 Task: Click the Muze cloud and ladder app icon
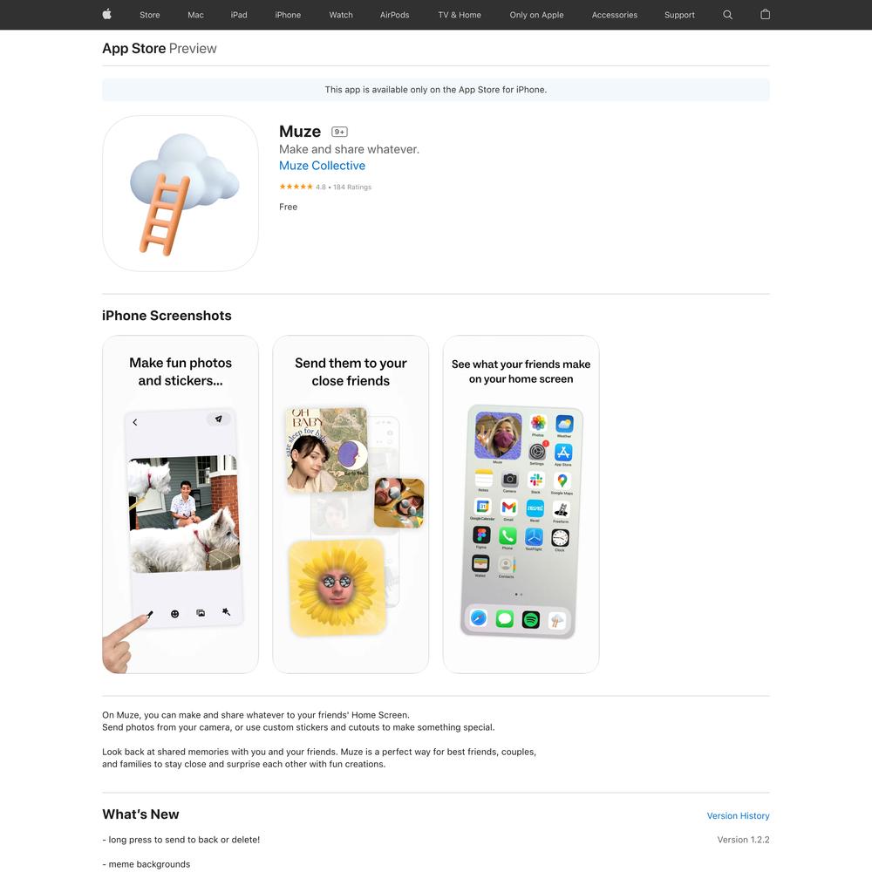pos(181,194)
